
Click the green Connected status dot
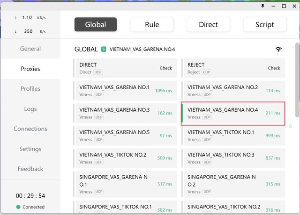click(x=18, y=207)
